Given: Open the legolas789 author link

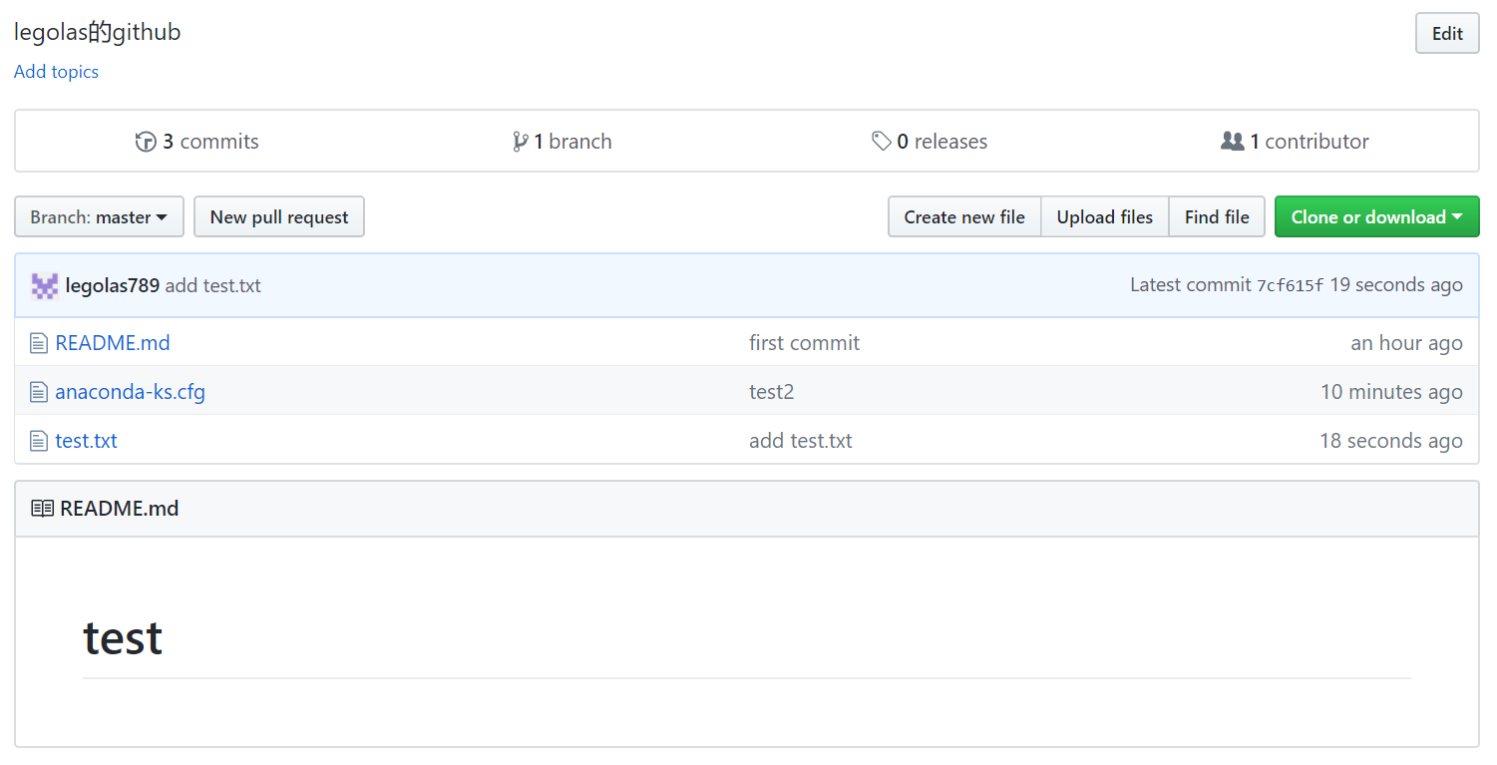Looking at the screenshot, I should 113,285.
